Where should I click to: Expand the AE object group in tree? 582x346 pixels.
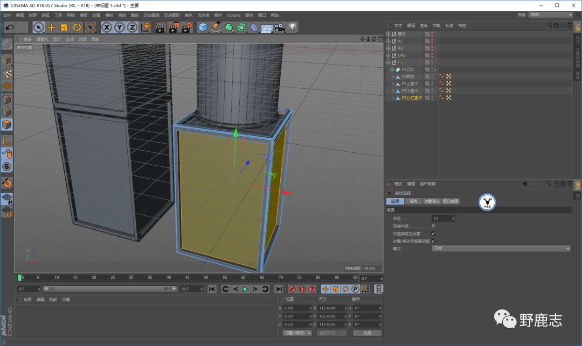click(x=389, y=48)
